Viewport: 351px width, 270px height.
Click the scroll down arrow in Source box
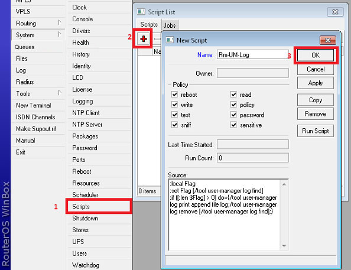[284, 246]
